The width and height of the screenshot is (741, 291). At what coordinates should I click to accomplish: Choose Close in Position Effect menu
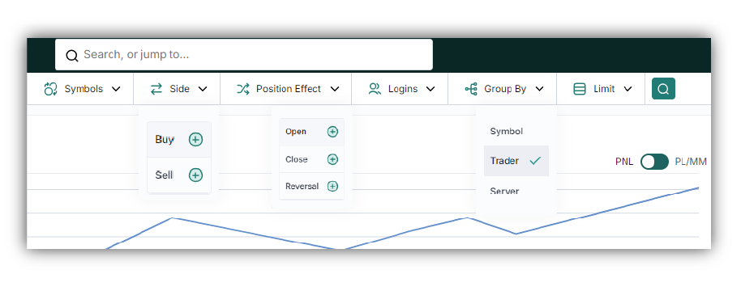[311, 159]
